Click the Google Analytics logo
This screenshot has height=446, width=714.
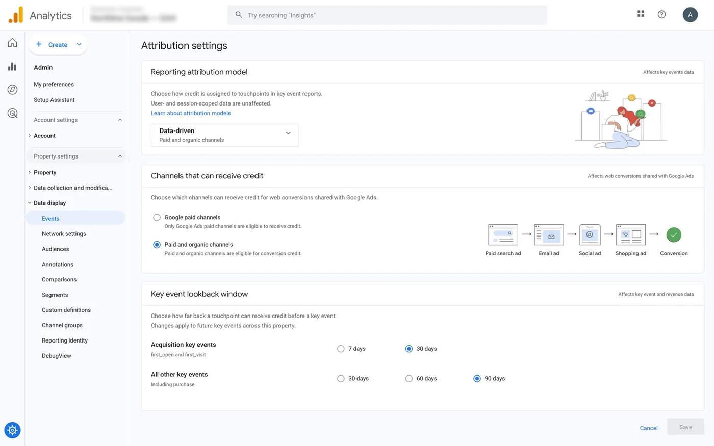click(16, 15)
